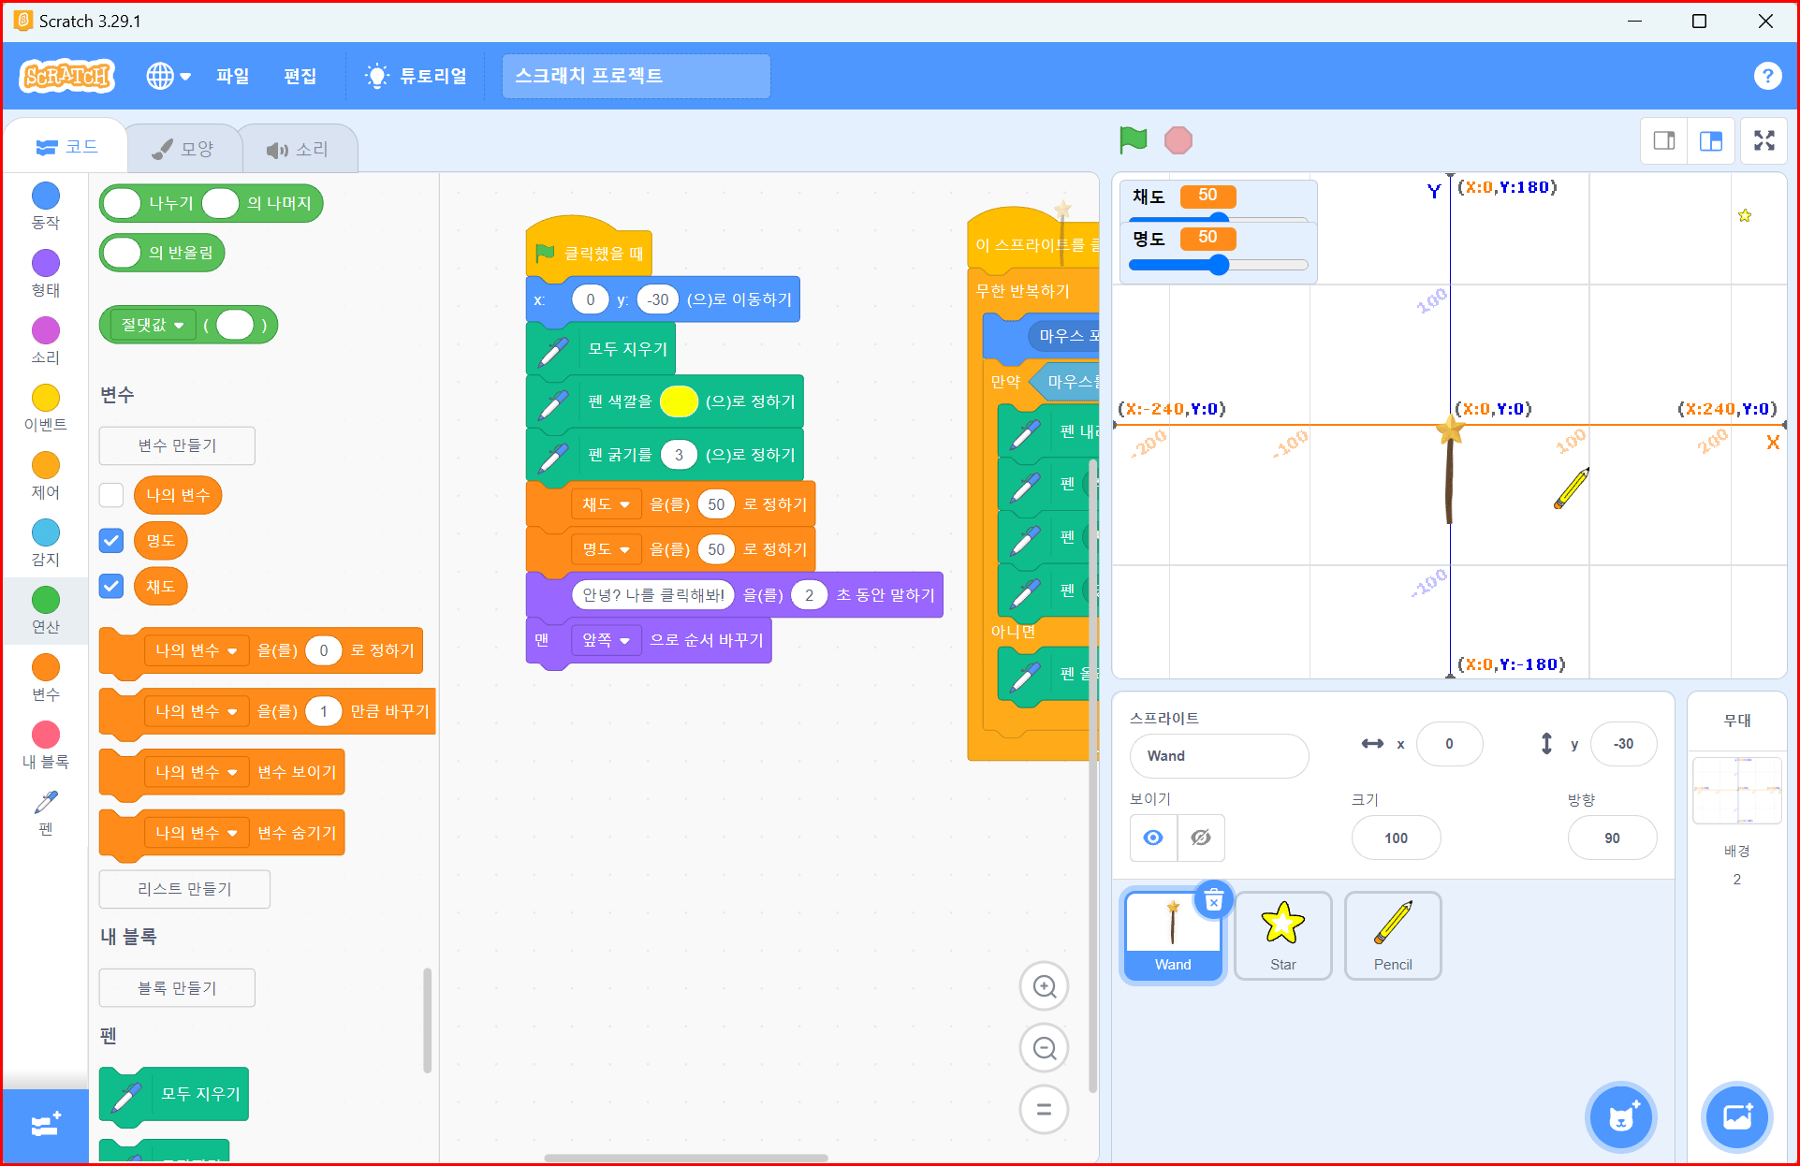
Task: Open the add extension button
Action: 45,1125
